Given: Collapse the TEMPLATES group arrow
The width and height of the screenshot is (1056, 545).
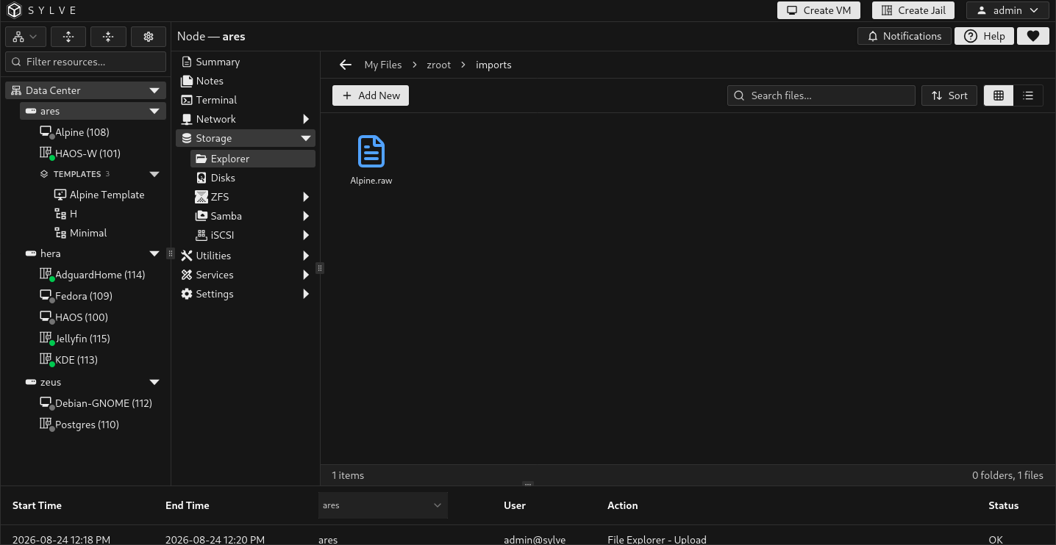Looking at the screenshot, I should [x=154, y=174].
